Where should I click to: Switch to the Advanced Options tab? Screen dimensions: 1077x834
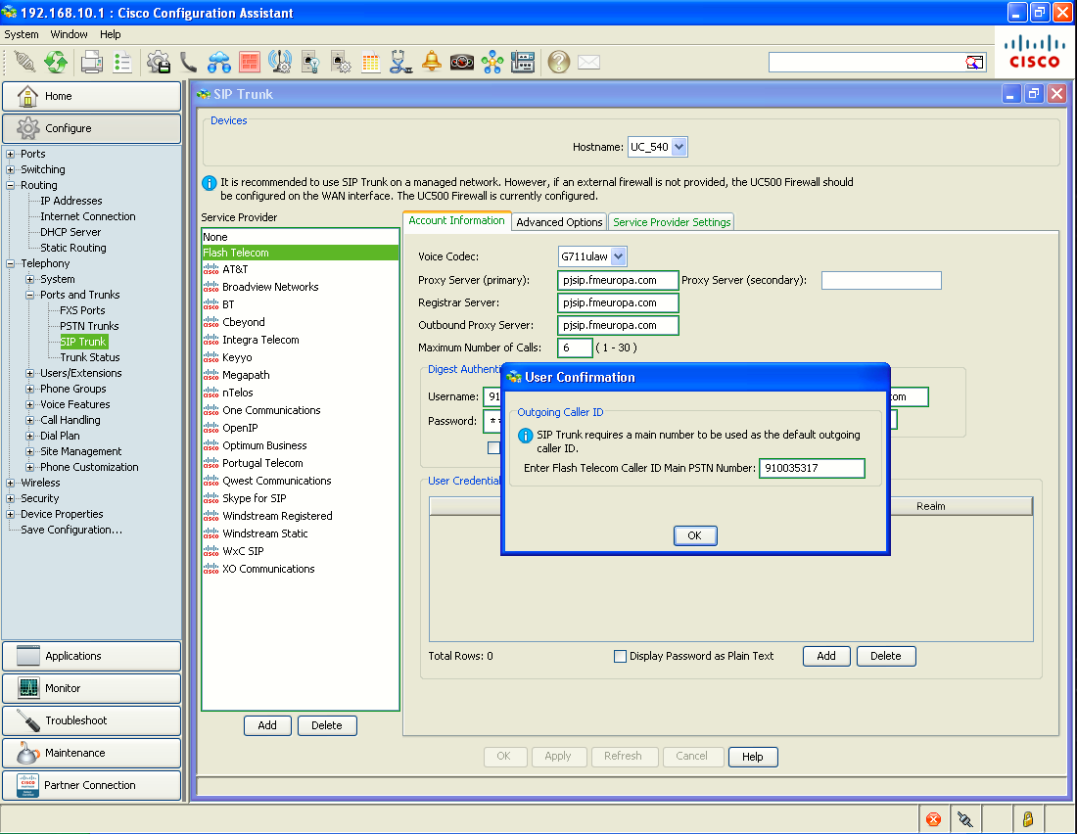559,222
